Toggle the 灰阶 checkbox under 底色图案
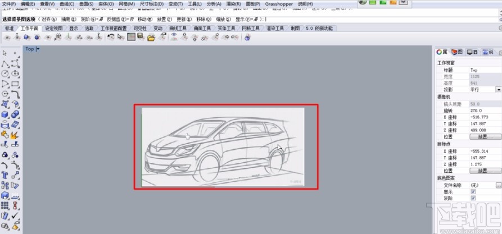 473,198
